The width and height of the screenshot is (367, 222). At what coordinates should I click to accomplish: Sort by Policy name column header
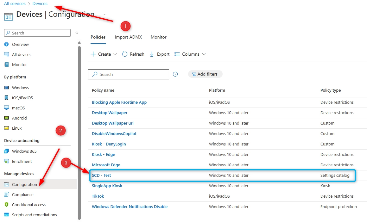[x=103, y=90]
